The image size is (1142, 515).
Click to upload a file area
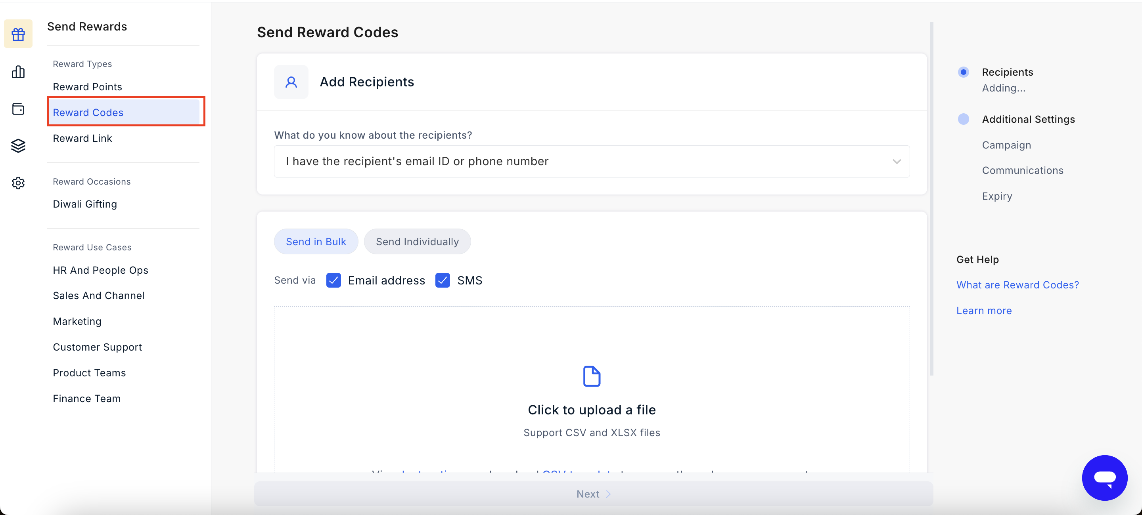591,390
